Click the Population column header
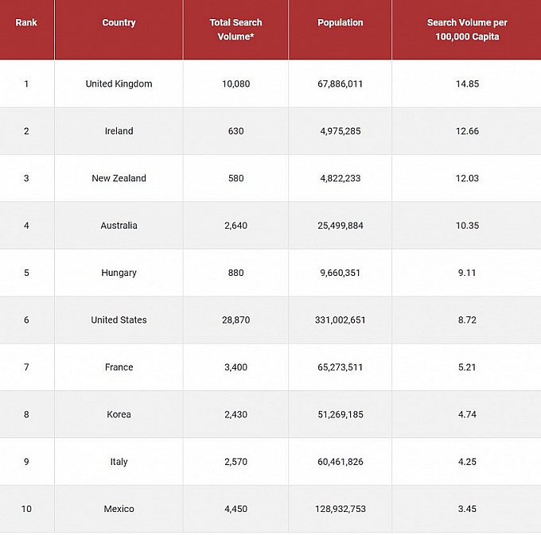Image resolution: width=541 pixels, height=535 pixels. pyautogui.click(x=340, y=23)
